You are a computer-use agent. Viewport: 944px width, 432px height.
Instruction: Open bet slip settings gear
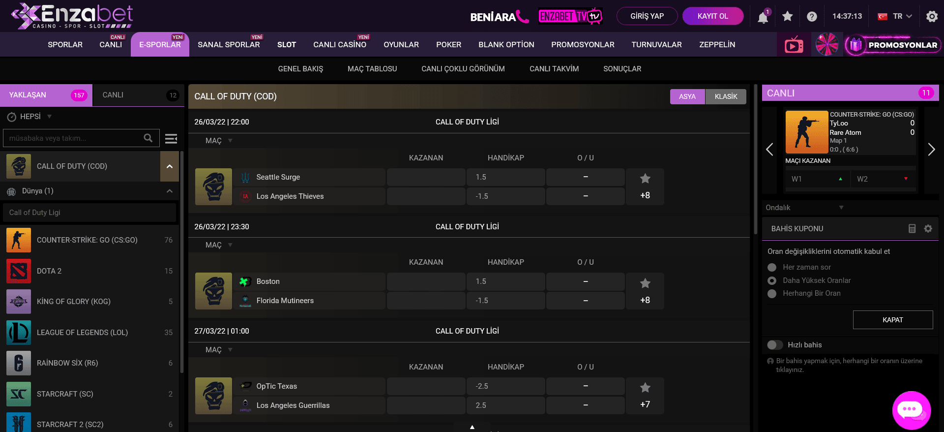coord(928,228)
